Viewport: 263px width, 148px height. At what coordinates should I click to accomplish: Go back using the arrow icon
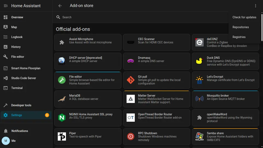[x=60, y=6]
